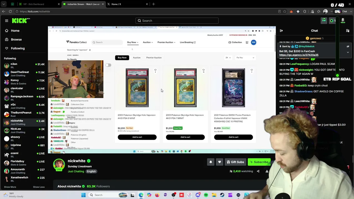Screen dimensions: 354x199
Task: Follow nickwhite with heart button
Action: 220,162
